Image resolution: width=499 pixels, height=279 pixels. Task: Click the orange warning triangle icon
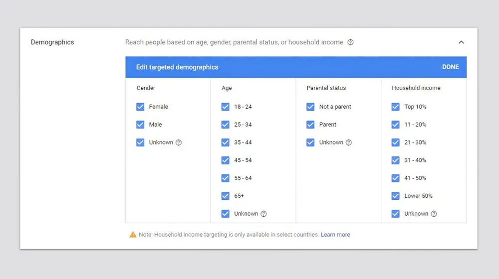133,235
